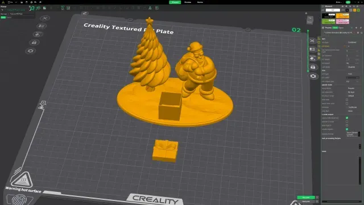Click the auto-orient icon on left plate controls

[38, 34]
